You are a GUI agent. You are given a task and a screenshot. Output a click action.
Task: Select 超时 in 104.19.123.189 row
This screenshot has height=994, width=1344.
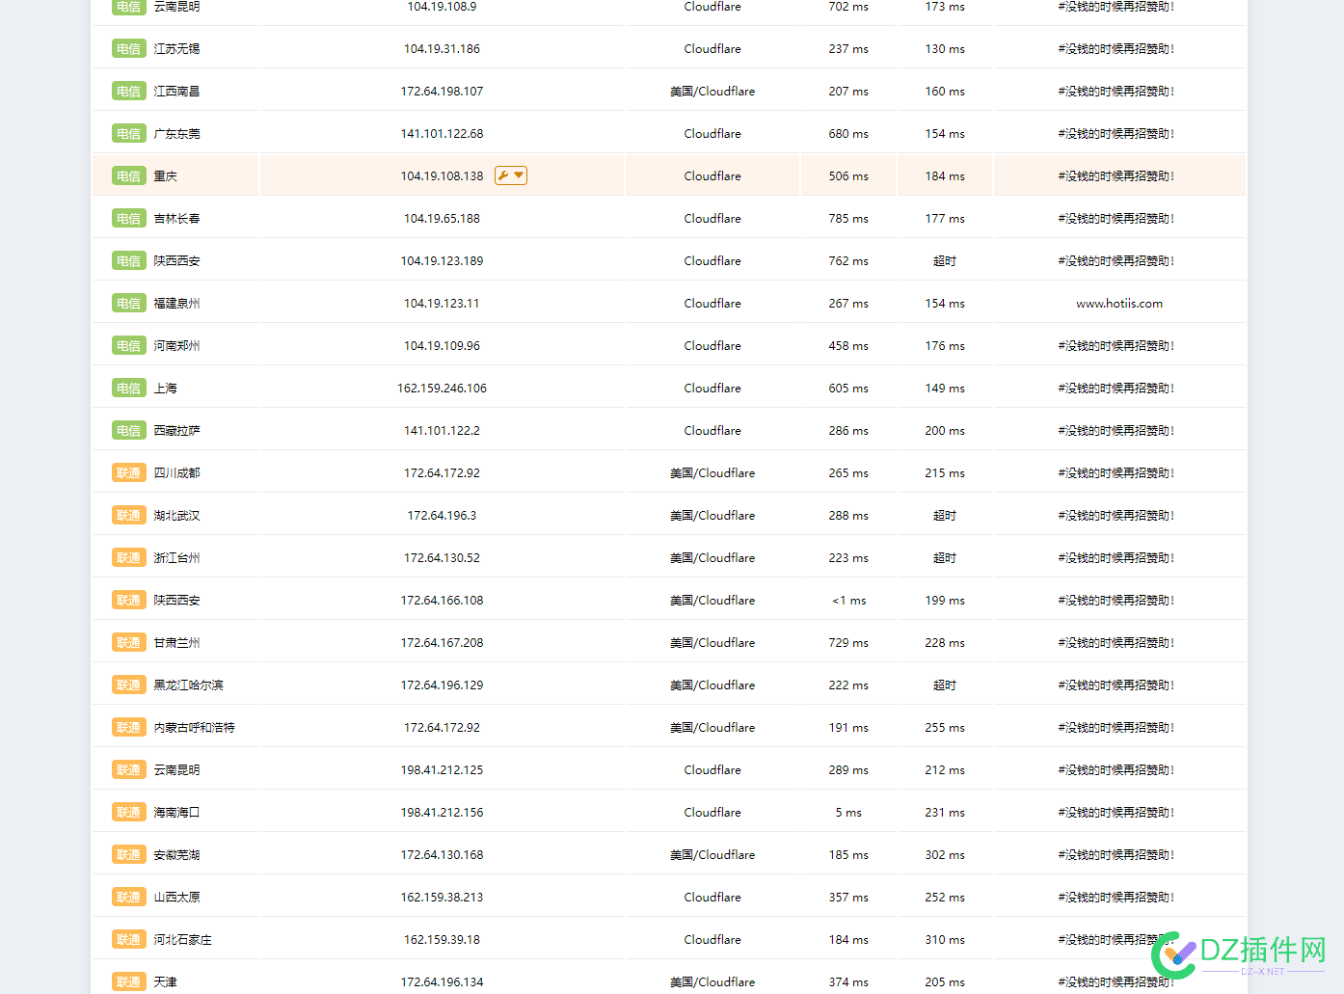coord(945,261)
